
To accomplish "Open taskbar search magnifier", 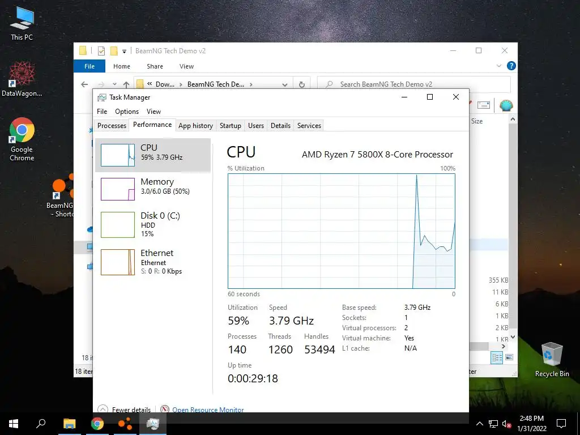I will tap(41, 423).
